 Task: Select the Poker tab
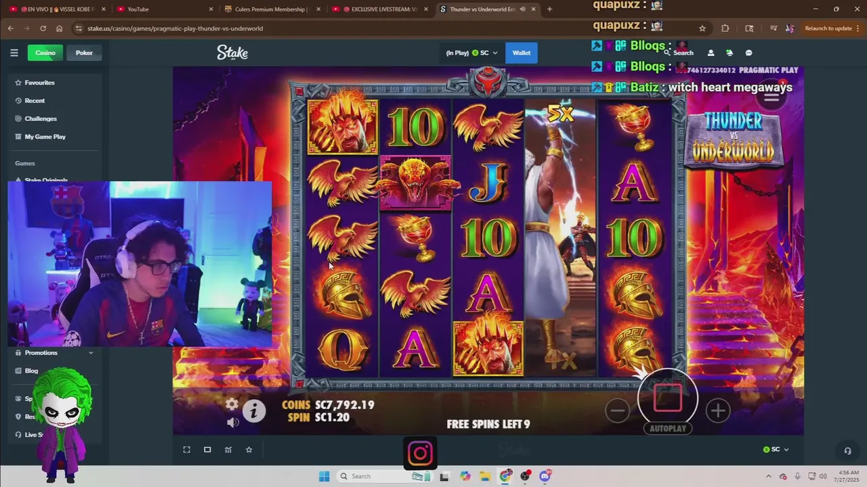point(84,53)
